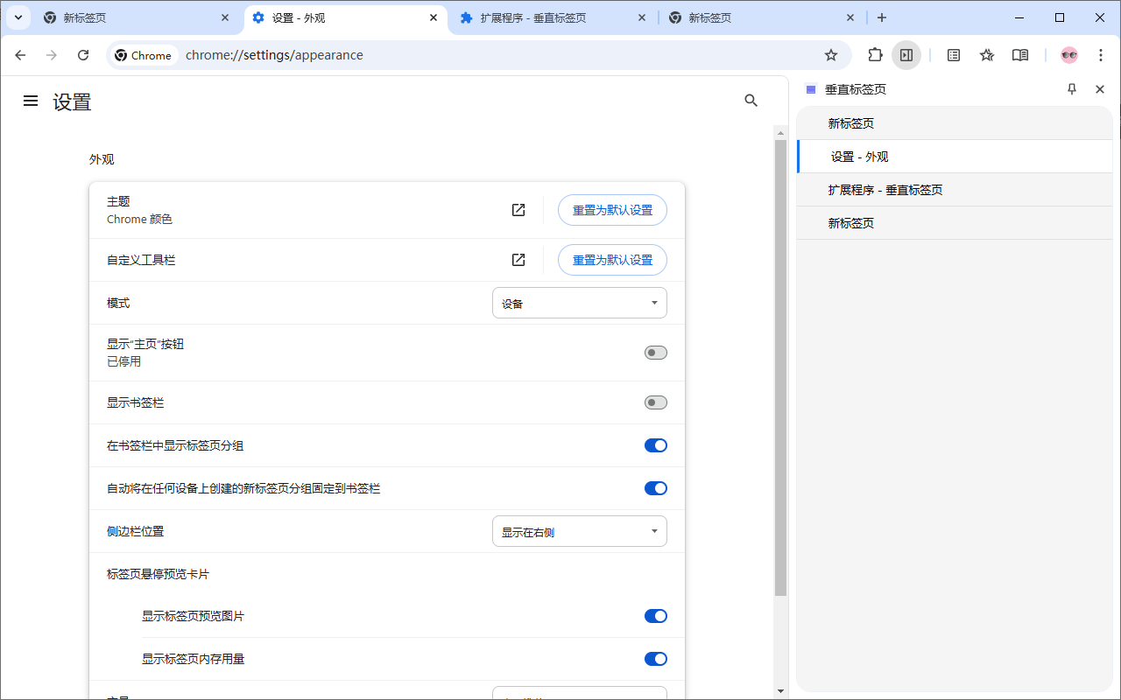Open the settings hamburger menu
1121x700 pixels.
31,101
